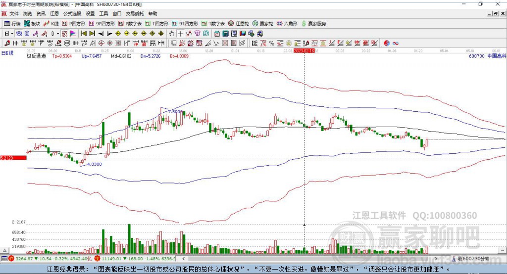The image size is (507, 274).
Task: Expand the candlestick style dropdown arrow
Action: coord(57,34)
